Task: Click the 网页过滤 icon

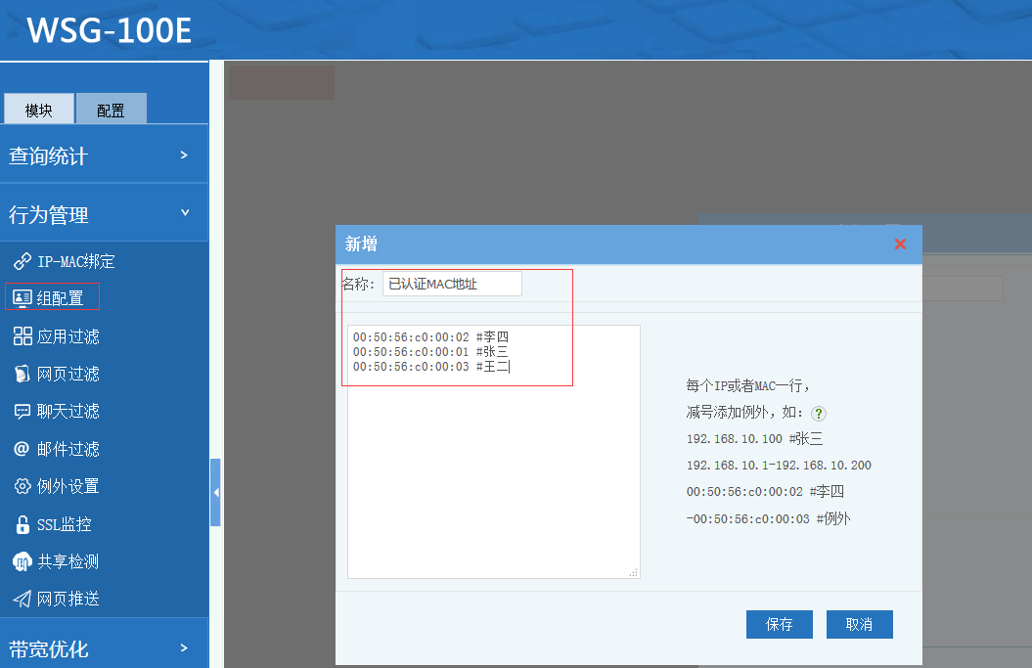Action: coord(22,374)
